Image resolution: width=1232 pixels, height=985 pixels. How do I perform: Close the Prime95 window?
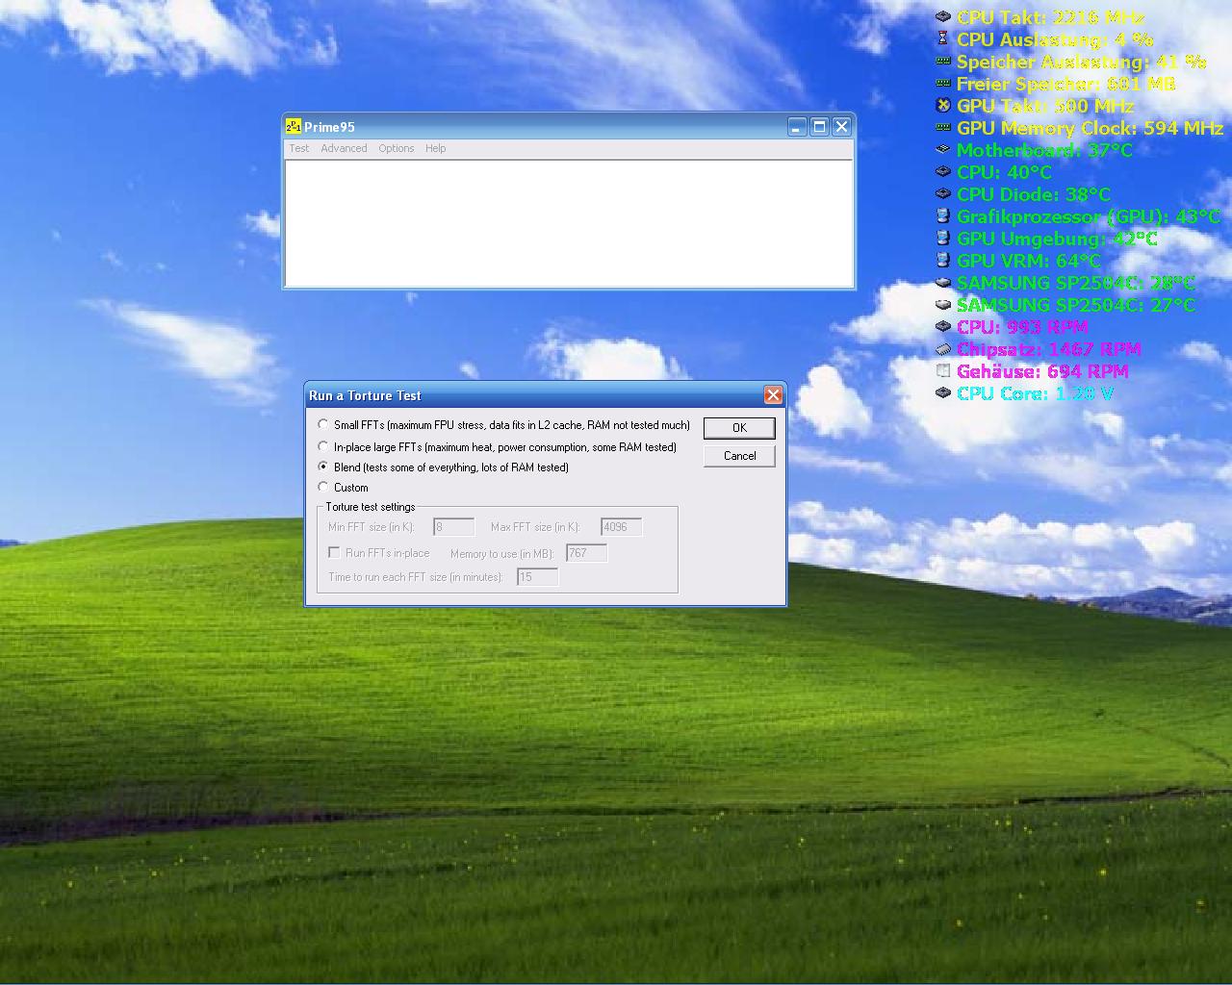841,126
